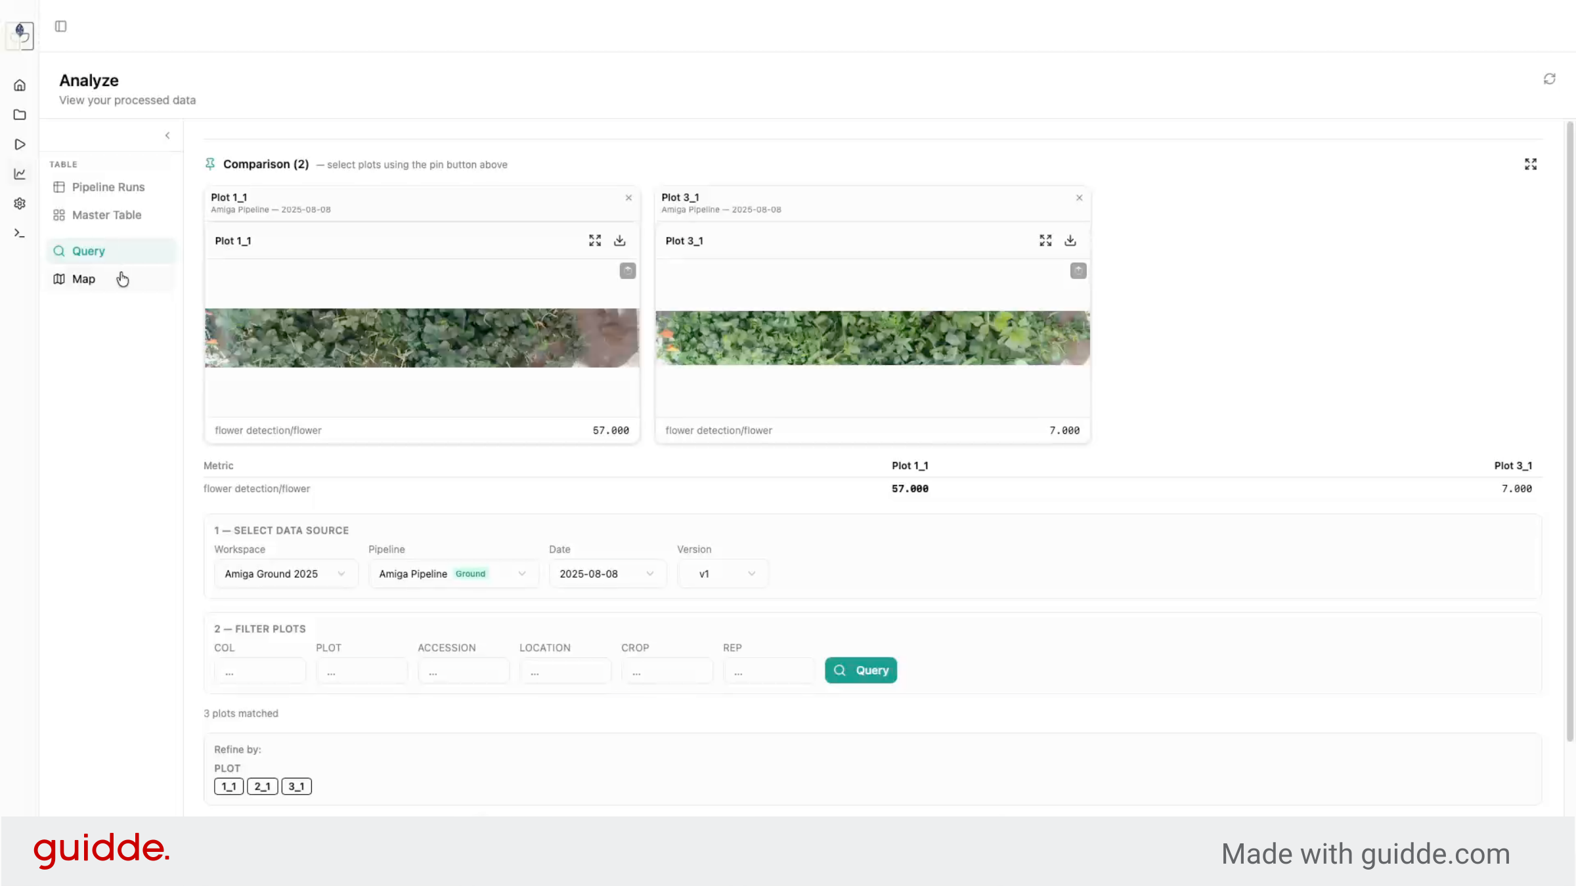Viewport: 1576px width, 886px height.
Task: Open the chart analyze icon in left rail
Action: tap(20, 174)
